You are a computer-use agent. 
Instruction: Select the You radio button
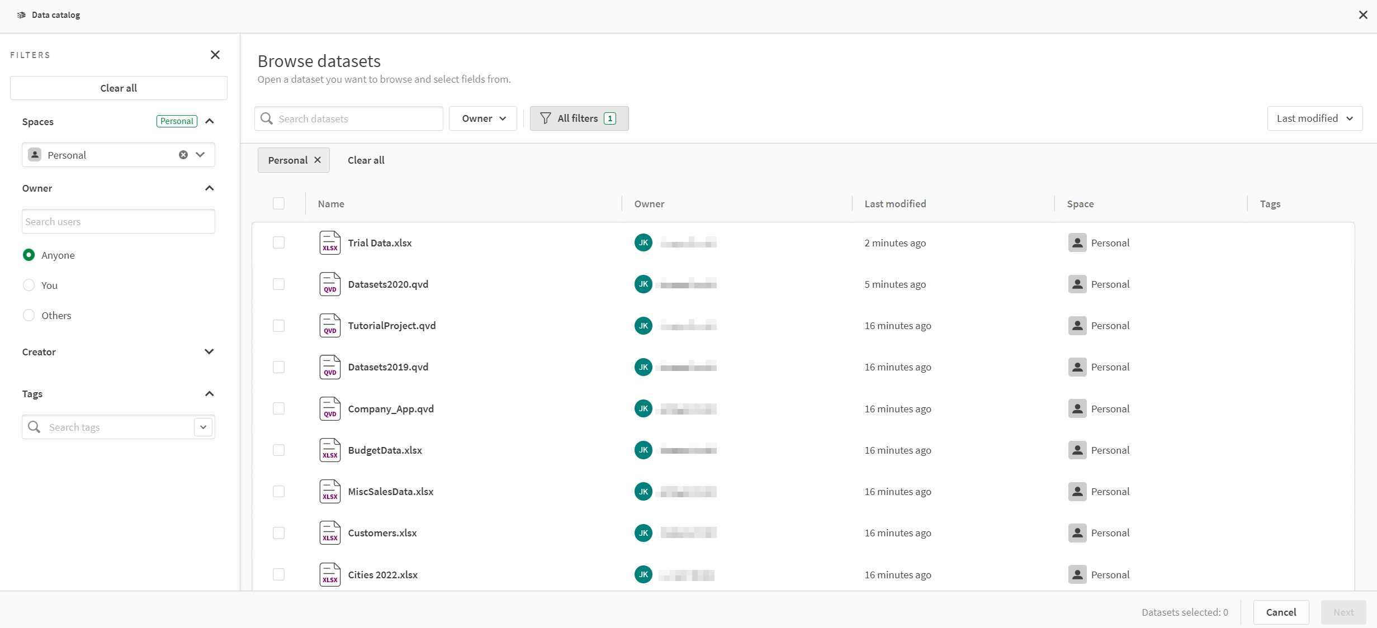click(x=28, y=285)
